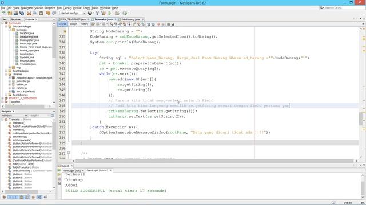Viewport: 366px width, 205px height.
Task: Click the Open Project toolbar icon
Action: [15, 13]
